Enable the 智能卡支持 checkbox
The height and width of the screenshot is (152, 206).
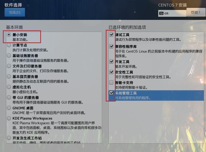coord(111,82)
